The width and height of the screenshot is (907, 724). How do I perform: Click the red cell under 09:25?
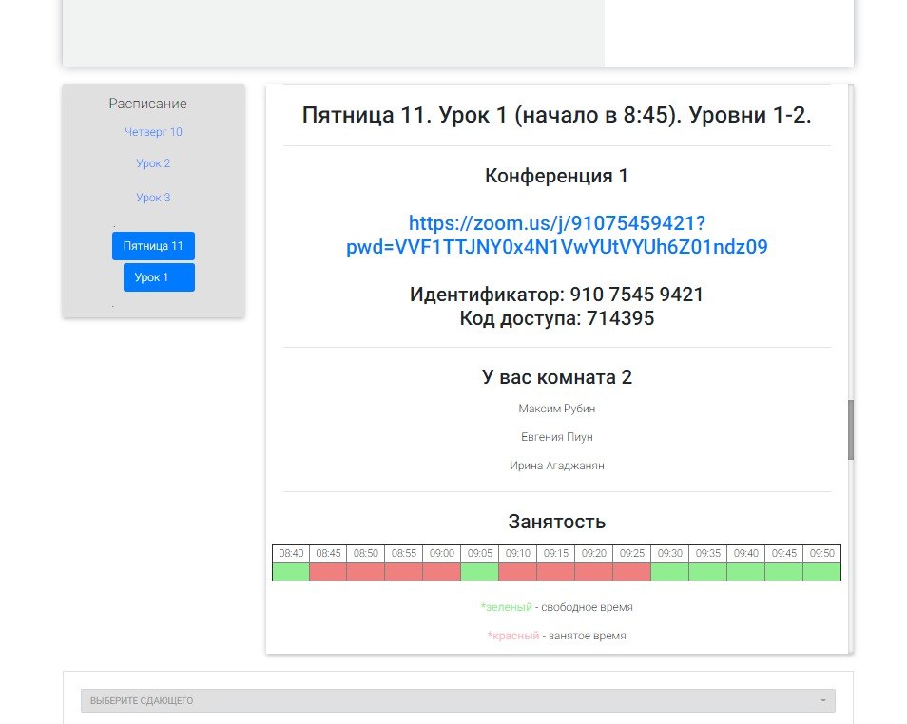631,572
